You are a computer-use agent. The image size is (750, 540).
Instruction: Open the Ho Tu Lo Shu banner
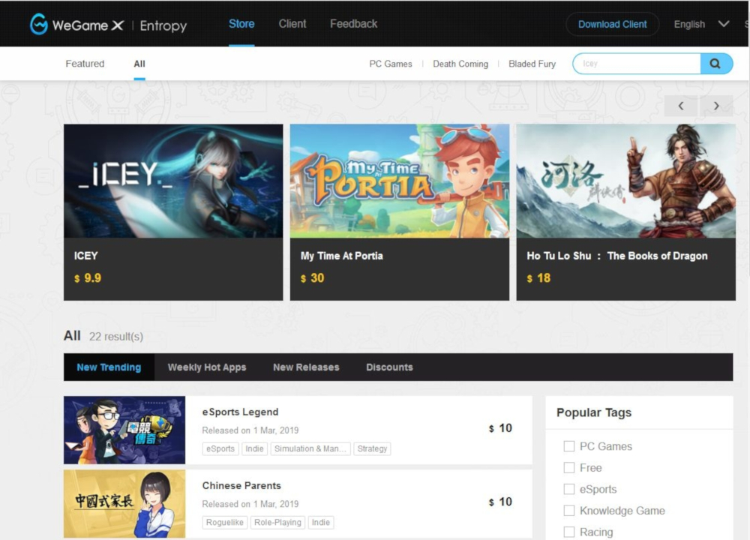[x=625, y=181]
